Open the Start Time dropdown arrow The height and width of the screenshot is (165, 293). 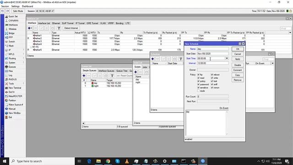click(x=227, y=58)
